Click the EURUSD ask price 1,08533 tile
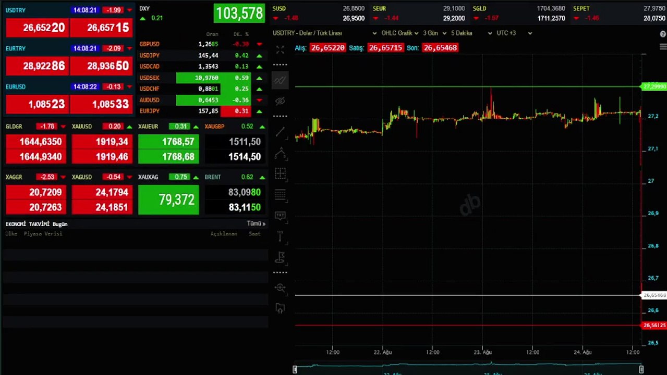 coord(101,104)
